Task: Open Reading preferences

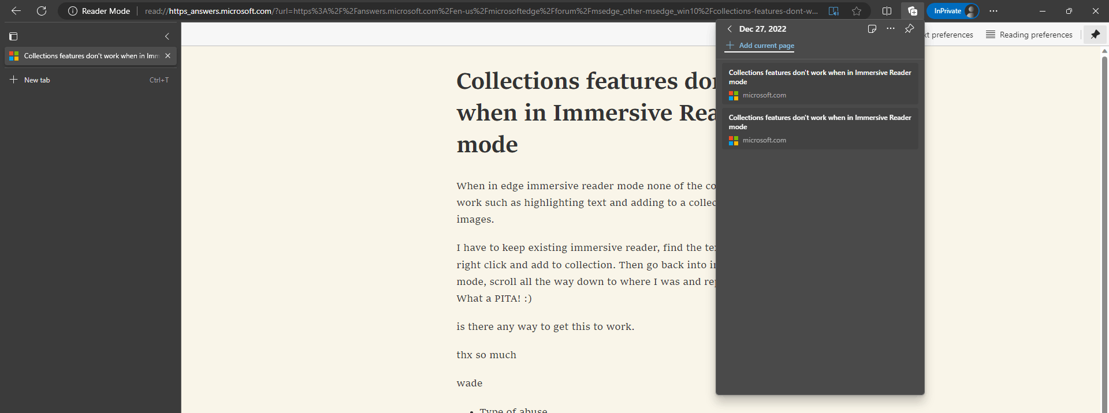Action: (x=1029, y=35)
